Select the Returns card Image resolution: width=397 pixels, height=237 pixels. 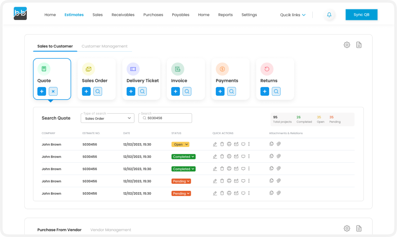coord(275,79)
